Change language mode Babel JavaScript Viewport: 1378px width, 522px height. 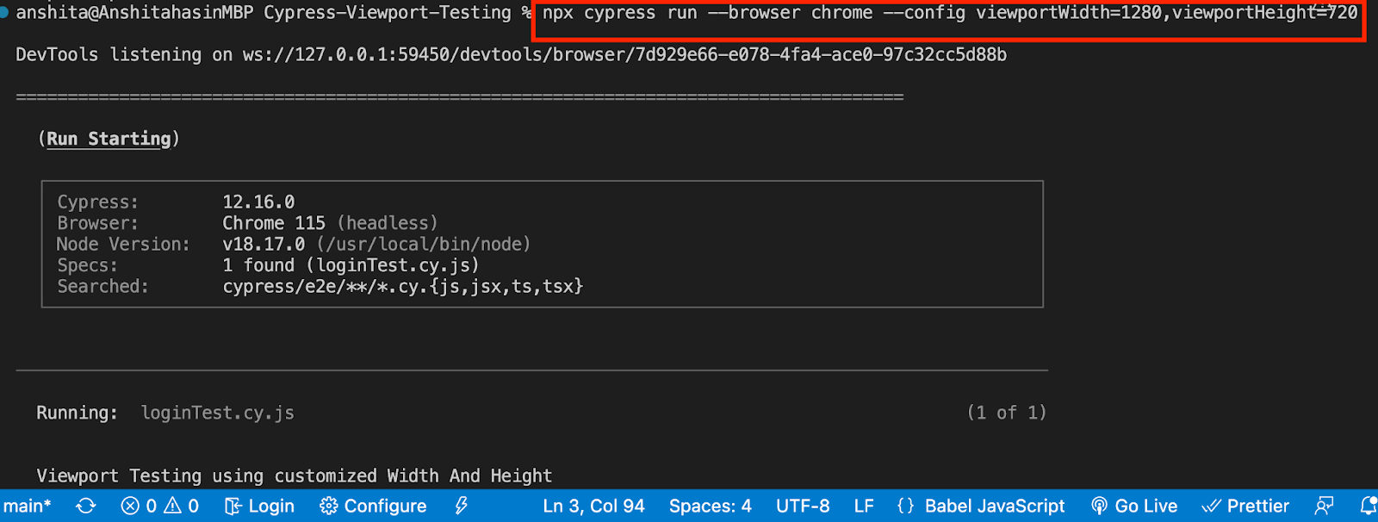tap(995, 506)
